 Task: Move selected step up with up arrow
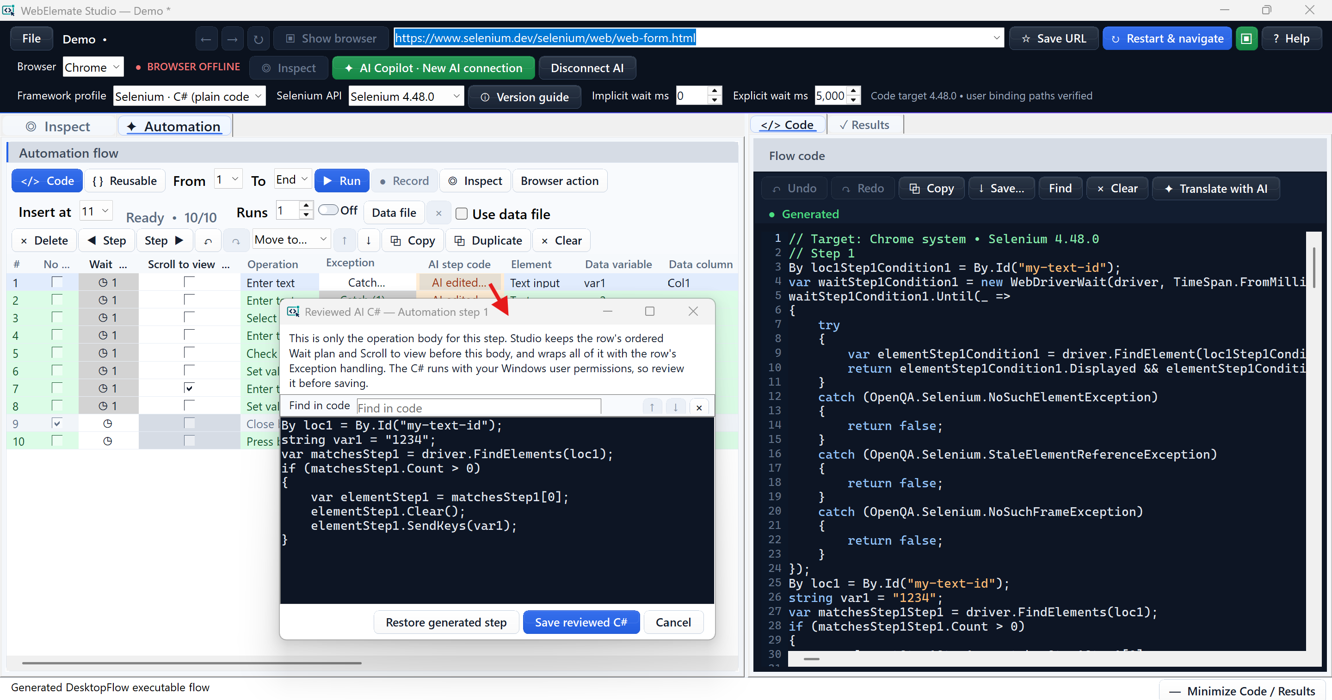click(345, 240)
